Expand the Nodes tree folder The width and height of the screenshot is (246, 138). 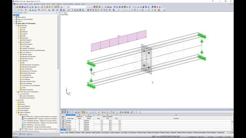(18, 28)
